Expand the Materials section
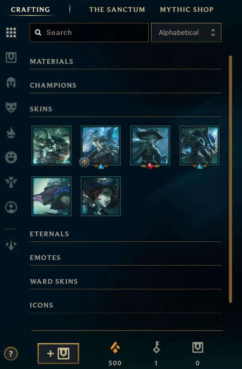This screenshot has width=242, height=369. [x=125, y=62]
